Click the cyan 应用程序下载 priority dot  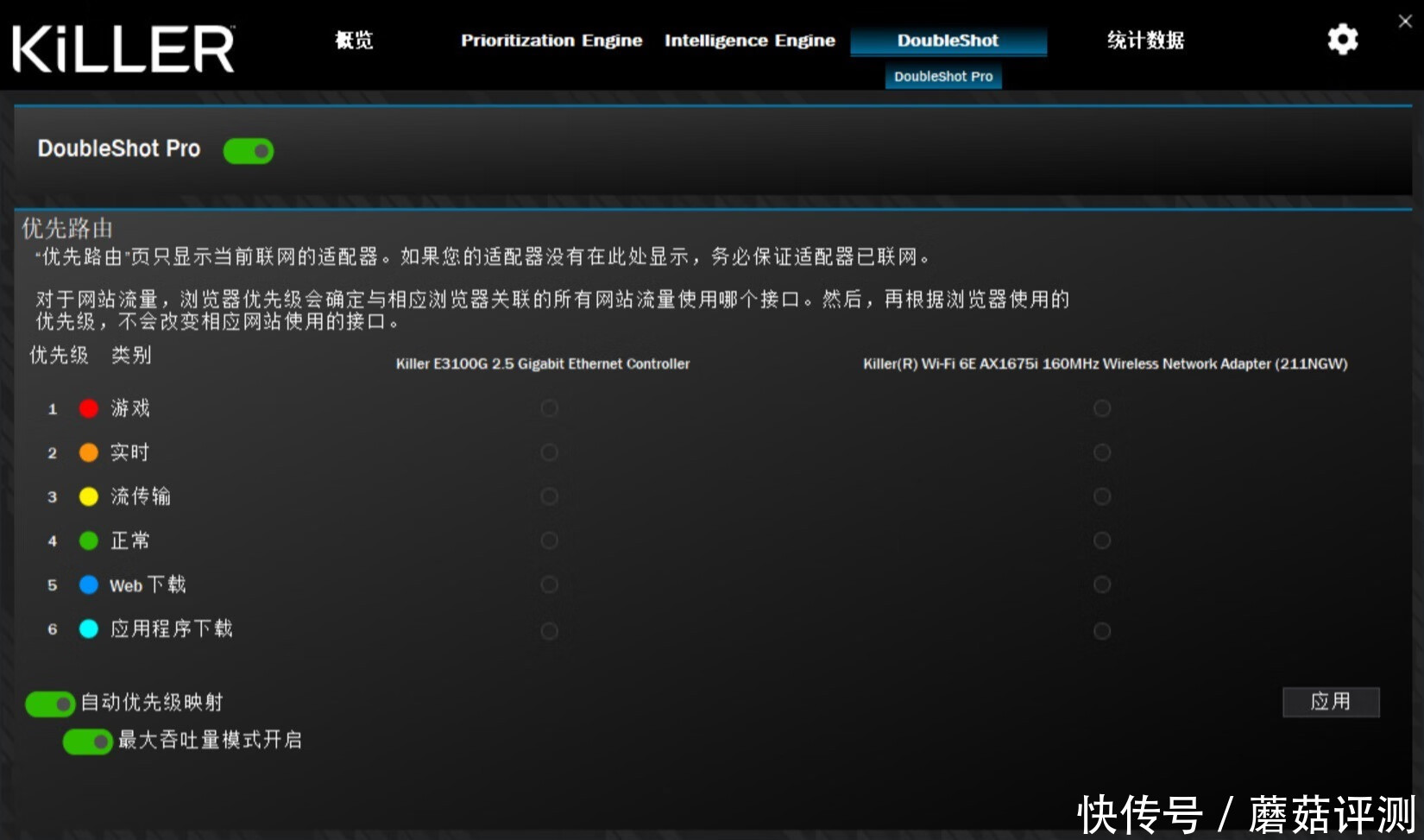point(89,628)
